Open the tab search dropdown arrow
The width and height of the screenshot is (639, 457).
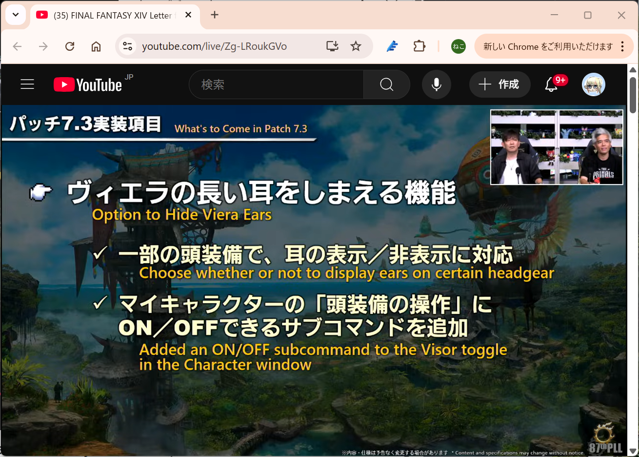[x=16, y=15]
